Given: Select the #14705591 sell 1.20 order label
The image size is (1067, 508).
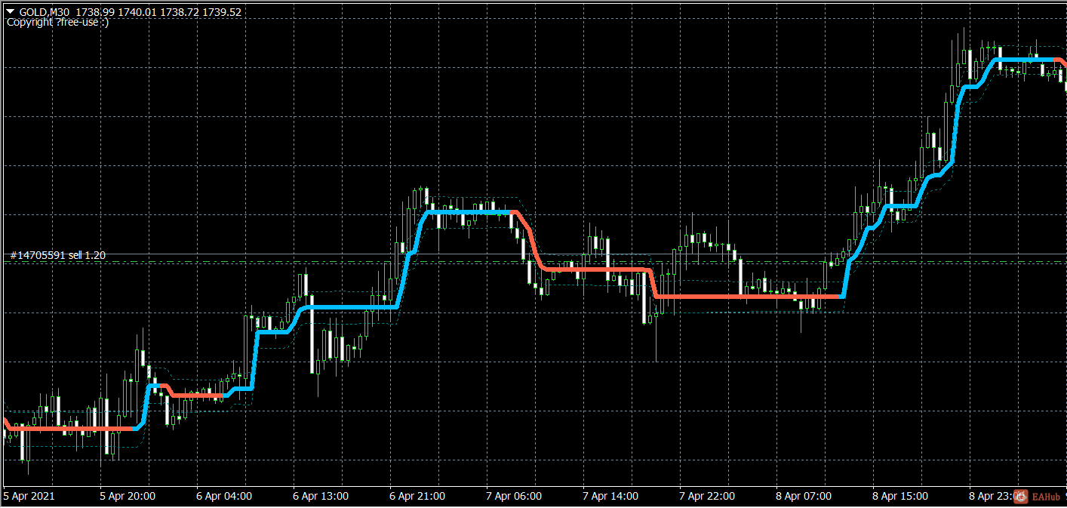Looking at the screenshot, I should click(58, 255).
